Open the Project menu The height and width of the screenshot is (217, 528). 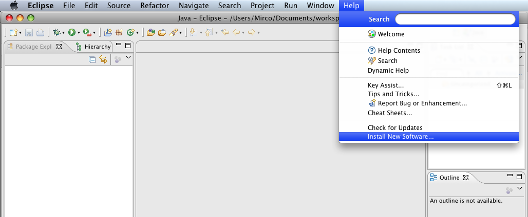(262, 5)
